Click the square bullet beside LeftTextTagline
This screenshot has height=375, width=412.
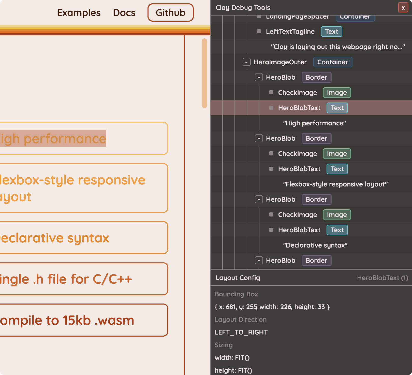tap(259, 32)
